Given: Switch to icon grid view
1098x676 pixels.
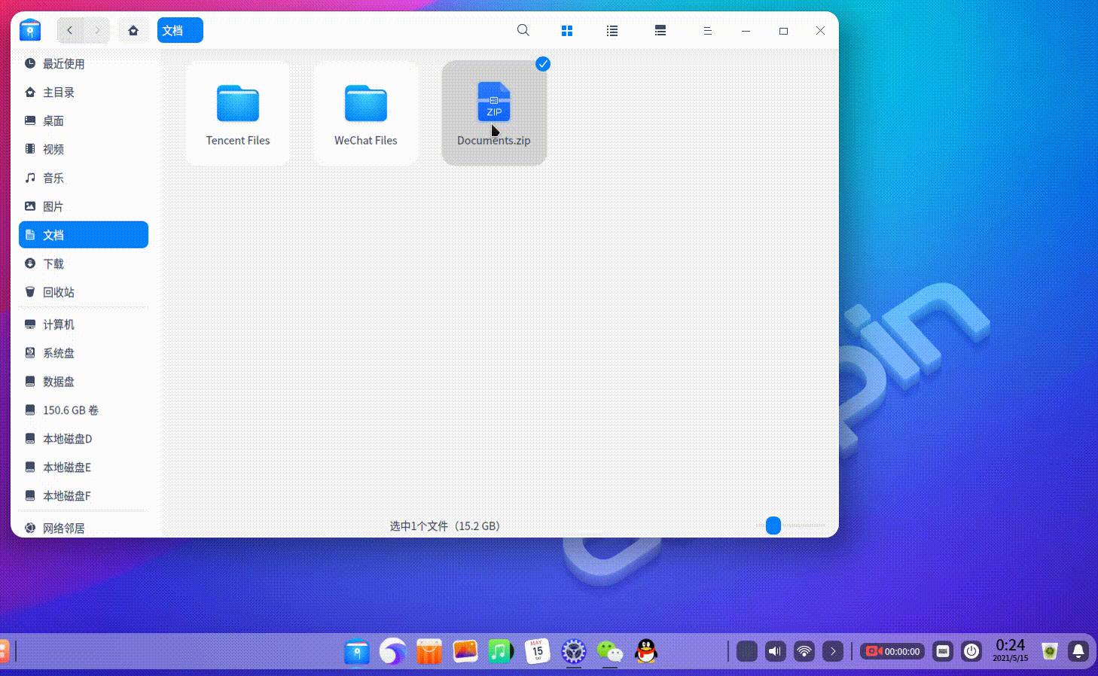Looking at the screenshot, I should coord(567,31).
